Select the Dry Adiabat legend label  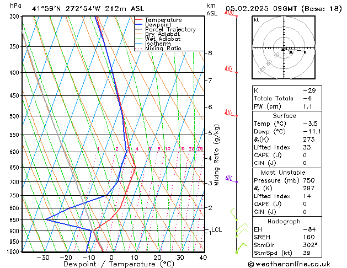pos(162,34)
